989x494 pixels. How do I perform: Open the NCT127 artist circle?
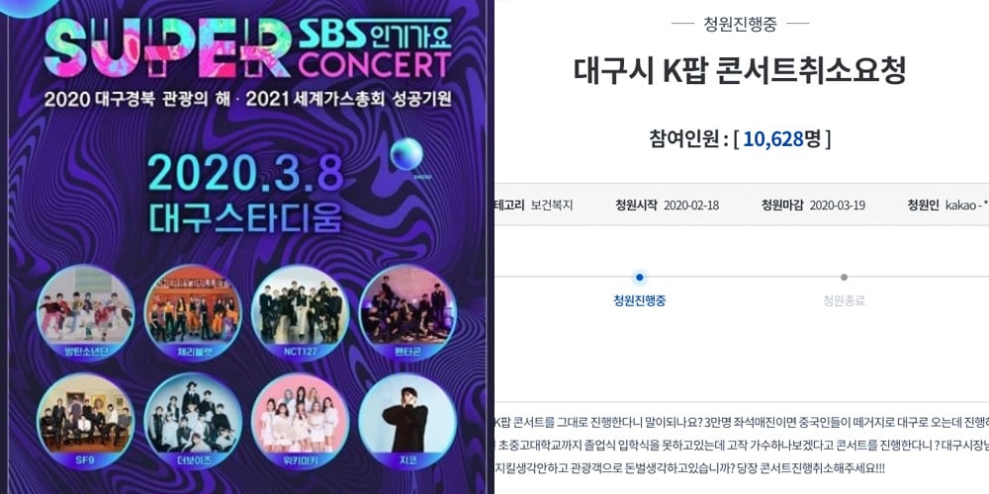[x=301, y=313]
